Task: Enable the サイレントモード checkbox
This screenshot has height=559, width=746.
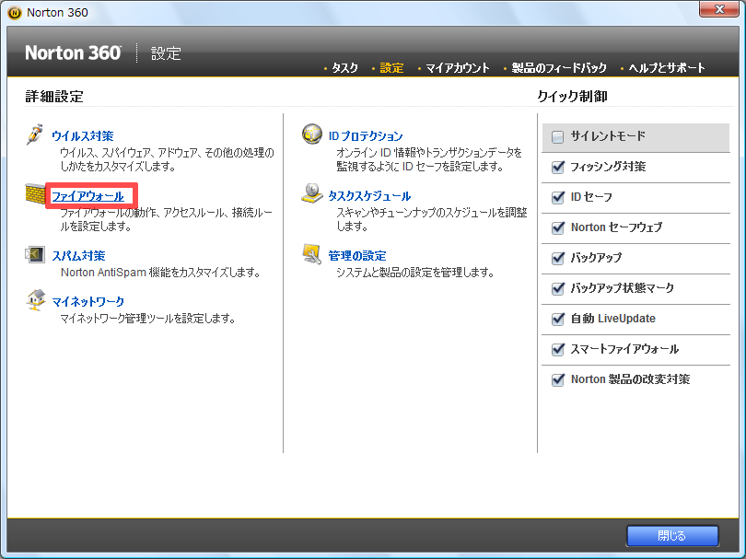Action: click(x=557, y=137)
